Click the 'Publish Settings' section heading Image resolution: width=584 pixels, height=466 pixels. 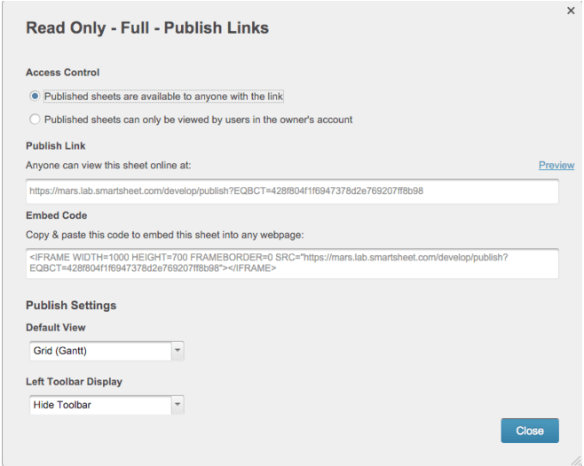[71, 306]
